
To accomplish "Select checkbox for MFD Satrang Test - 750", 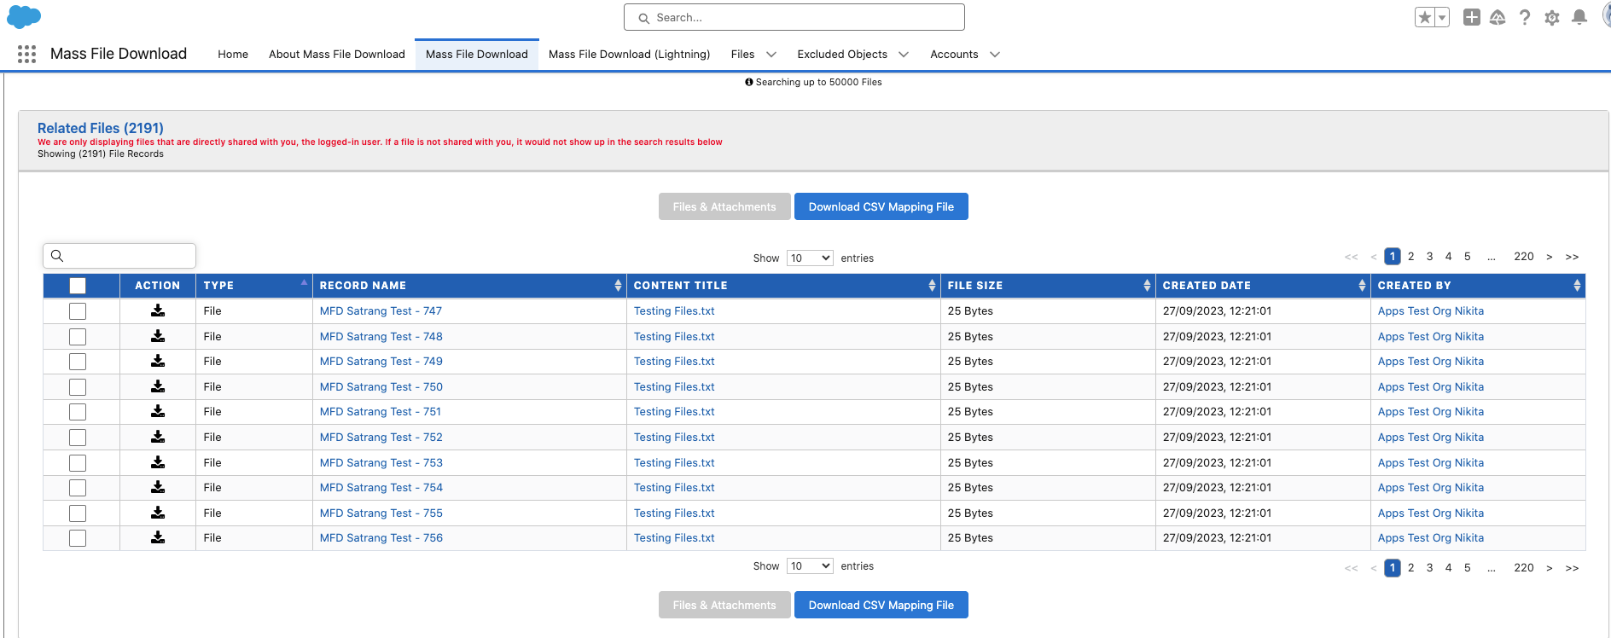I will (x=78, y=387).
